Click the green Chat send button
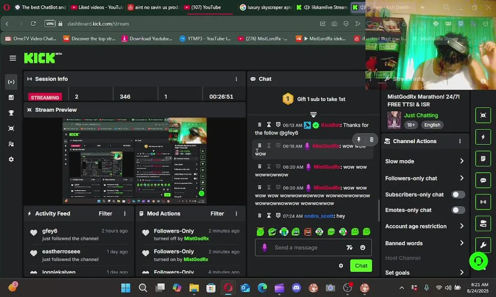 (361, 266)
